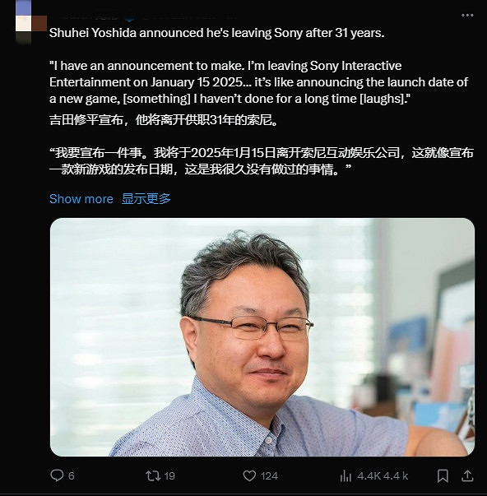Click the reply count 6
The image size is (487, 496).
(72, 475)
